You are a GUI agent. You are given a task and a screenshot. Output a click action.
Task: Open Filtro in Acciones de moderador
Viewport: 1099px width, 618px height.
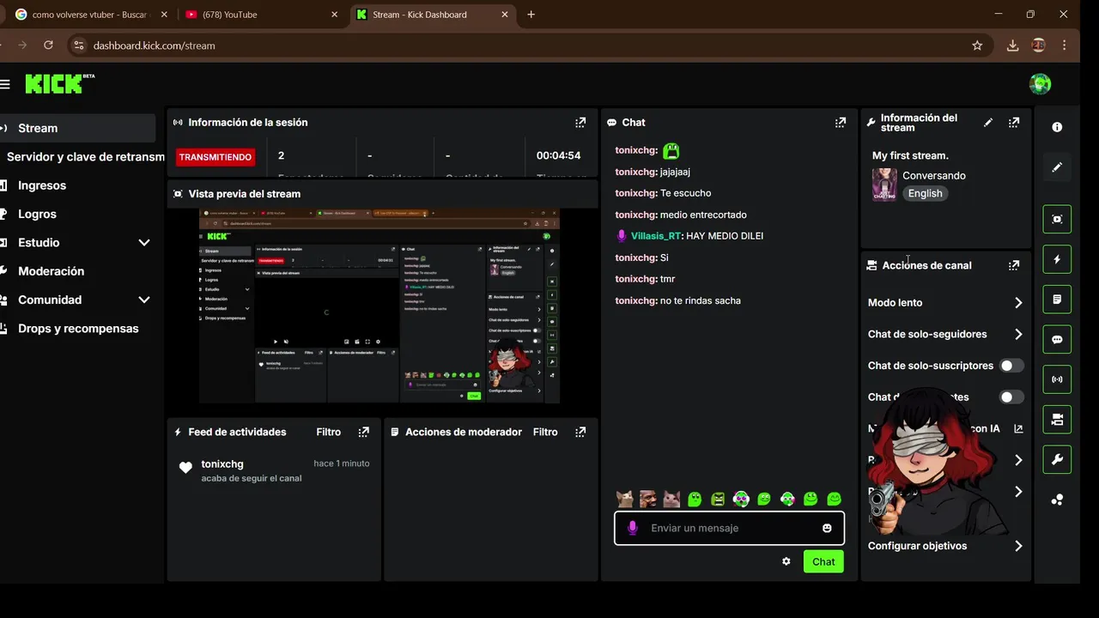[545, 432]
